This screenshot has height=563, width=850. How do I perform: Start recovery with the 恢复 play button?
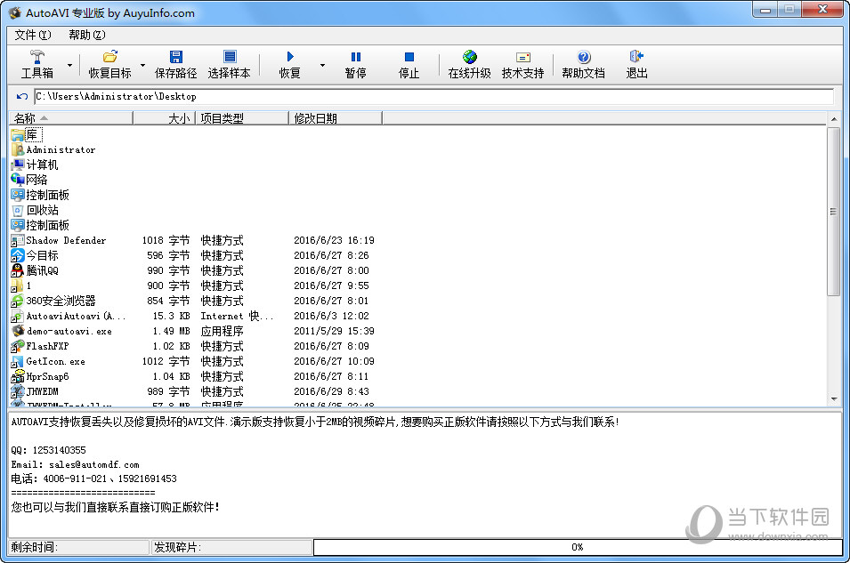[290, 64]
